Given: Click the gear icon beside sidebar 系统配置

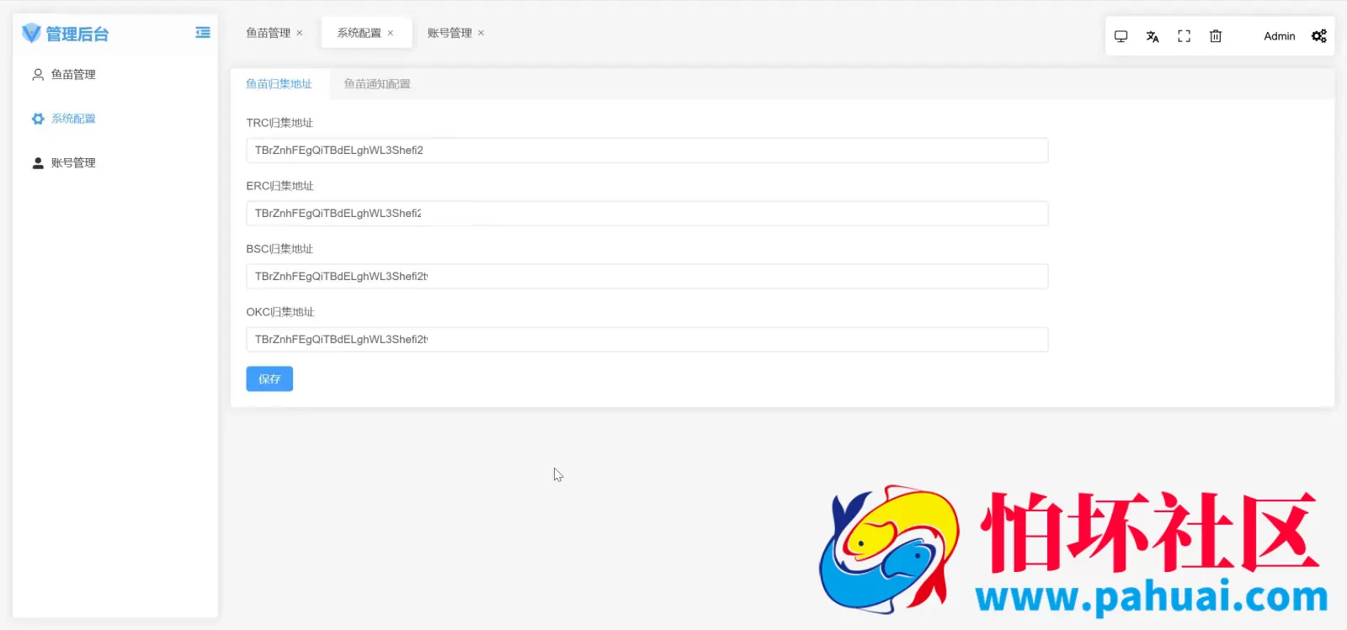Looking at the screenshot, I should [x=38, y=119].
